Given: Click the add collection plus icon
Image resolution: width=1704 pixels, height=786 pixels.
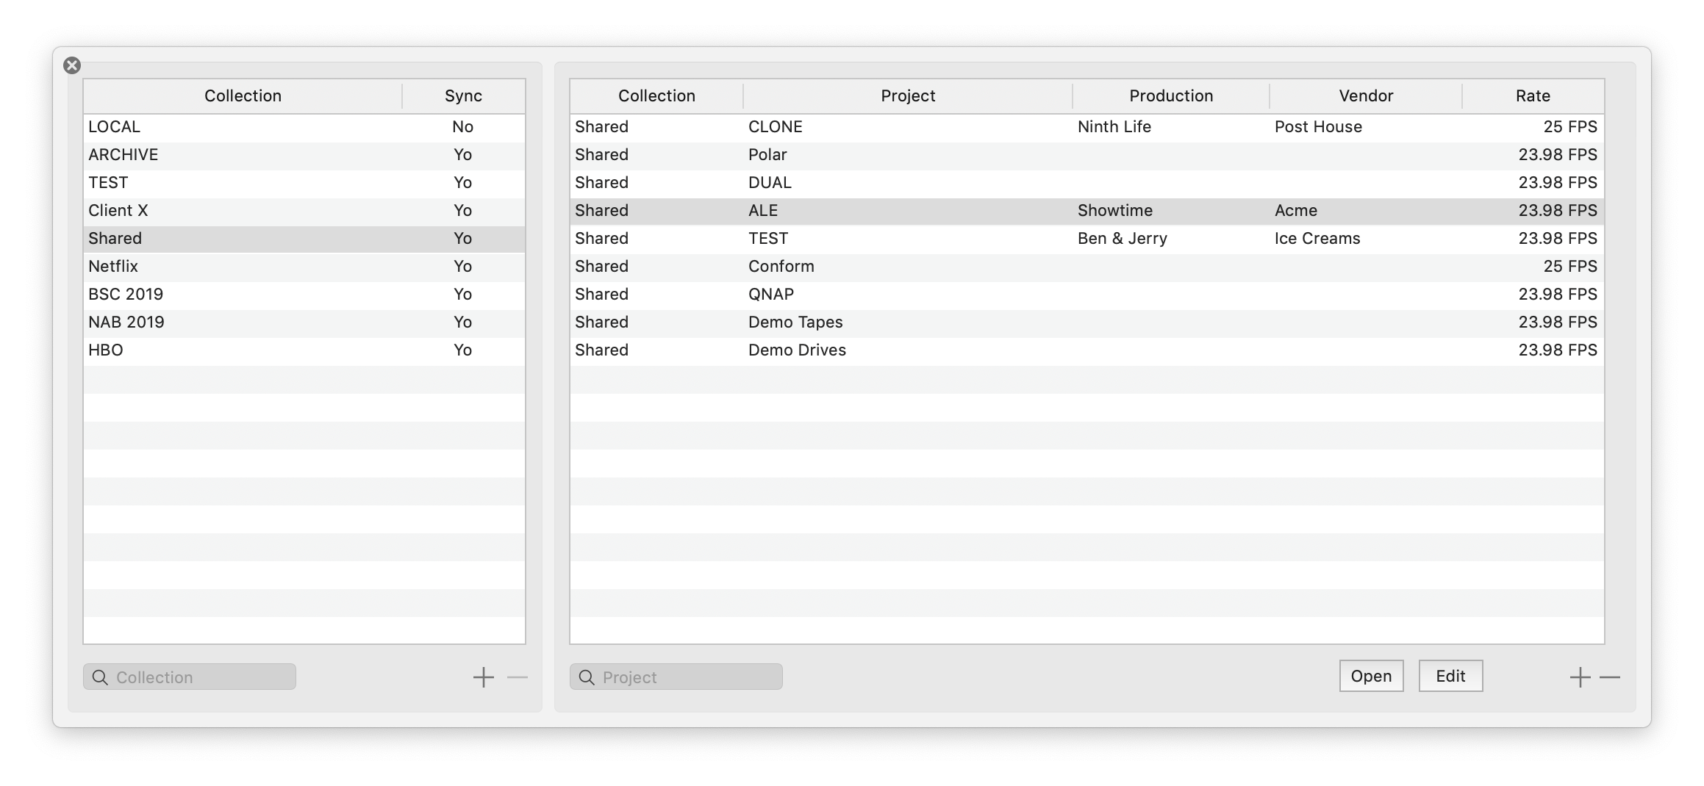Looking at the screenshot, I should [483, 677].
